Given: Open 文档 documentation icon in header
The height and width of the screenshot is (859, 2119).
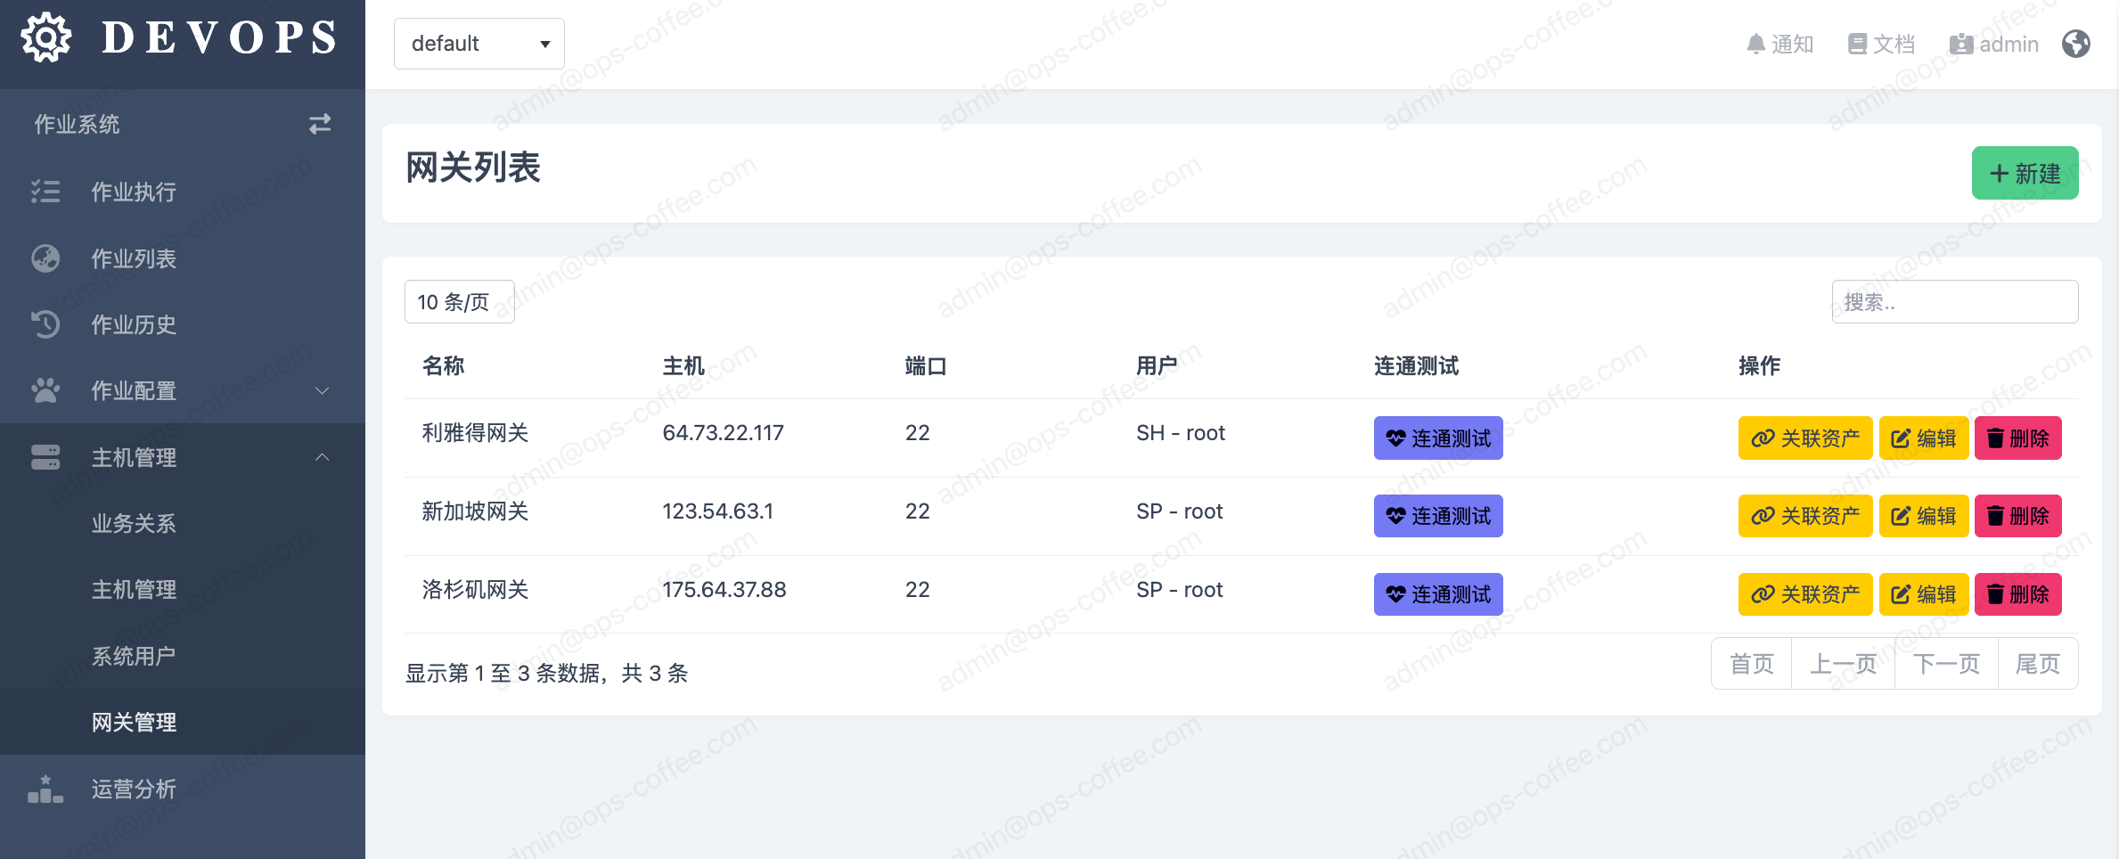Looking at the screenshot, I should pyautogui.click(x=1857, y=44).
